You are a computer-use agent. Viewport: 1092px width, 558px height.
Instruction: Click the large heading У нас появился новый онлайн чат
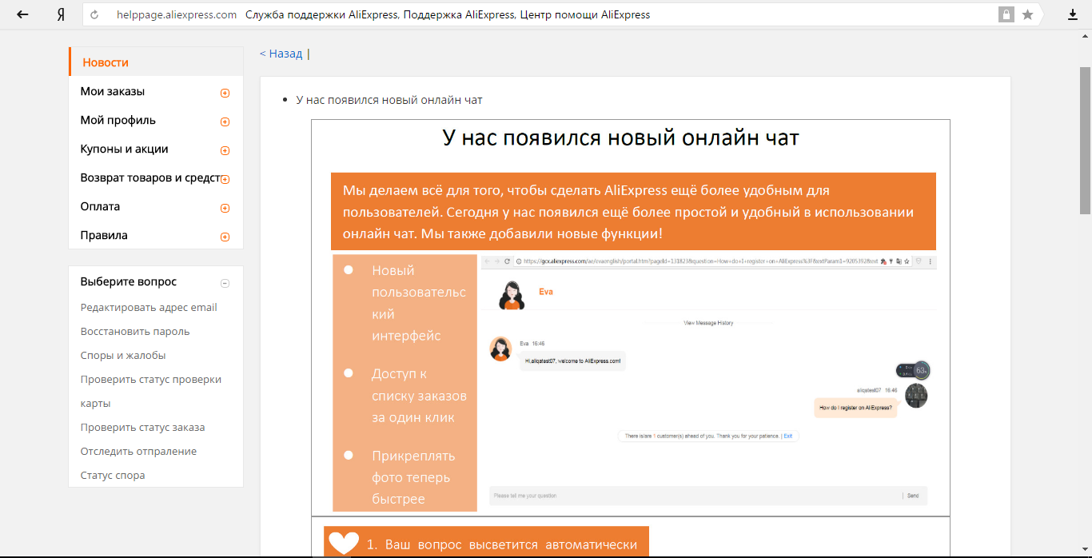621,138
